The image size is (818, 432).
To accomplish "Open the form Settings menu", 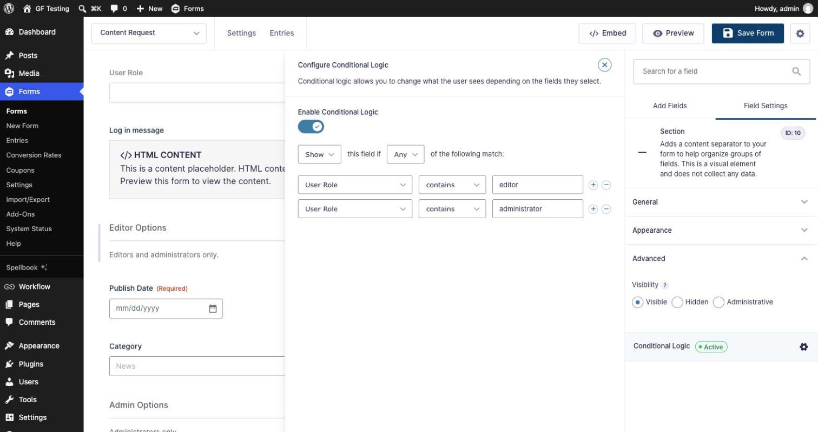I will coord(241,33).
